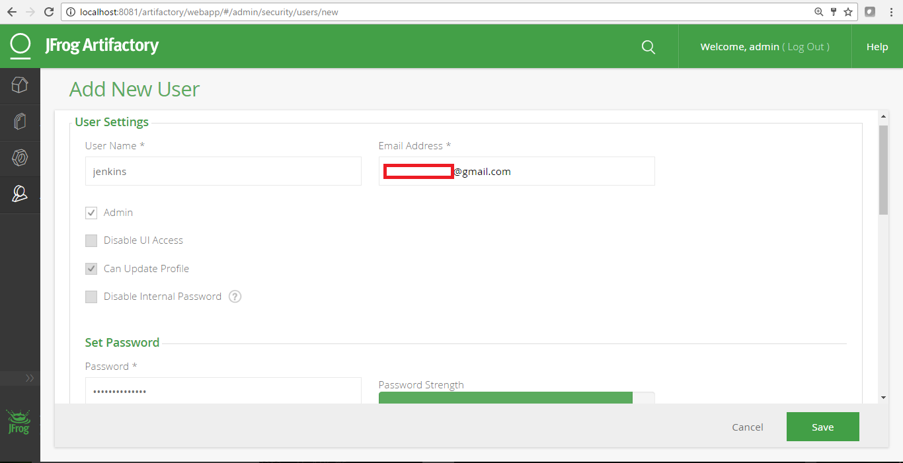Image resolution: width=903 pixels, height=463 pixels.
Task: Open the Help menu in header
Action: point(877,47)
